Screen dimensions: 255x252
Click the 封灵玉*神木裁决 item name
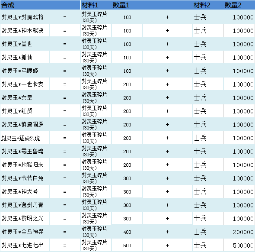[x=22, y=30]
